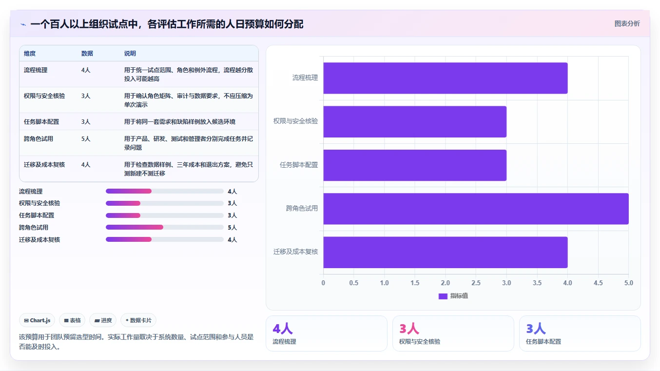Click the 迁移及成本复核 chart axis label
660x371 pixels.
click(x=296, y=252)
